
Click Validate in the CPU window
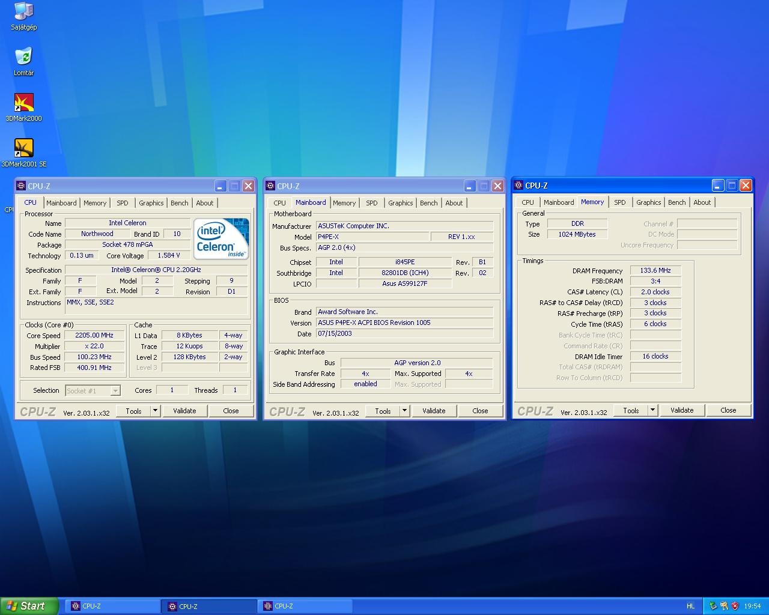pyautogui.click(x=184, y=411)
